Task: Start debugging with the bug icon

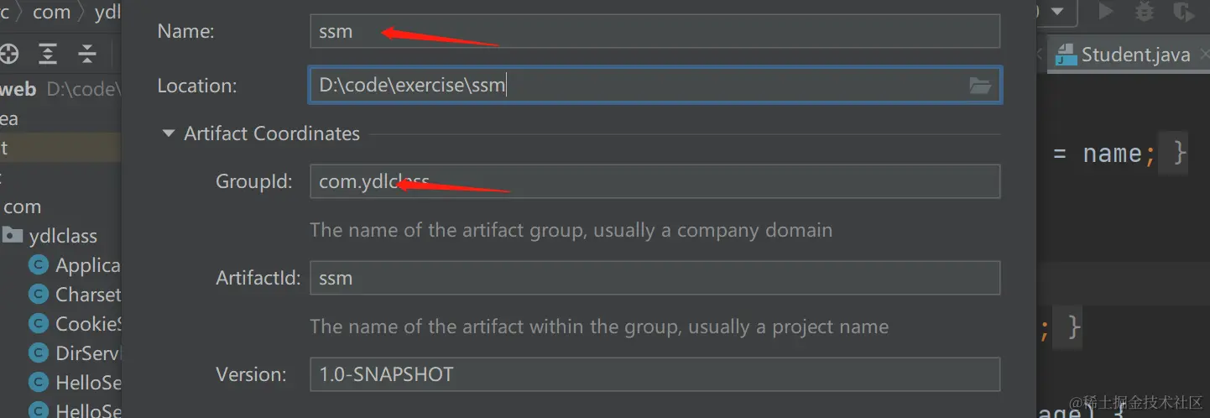Action: (x=1145, y=12)
